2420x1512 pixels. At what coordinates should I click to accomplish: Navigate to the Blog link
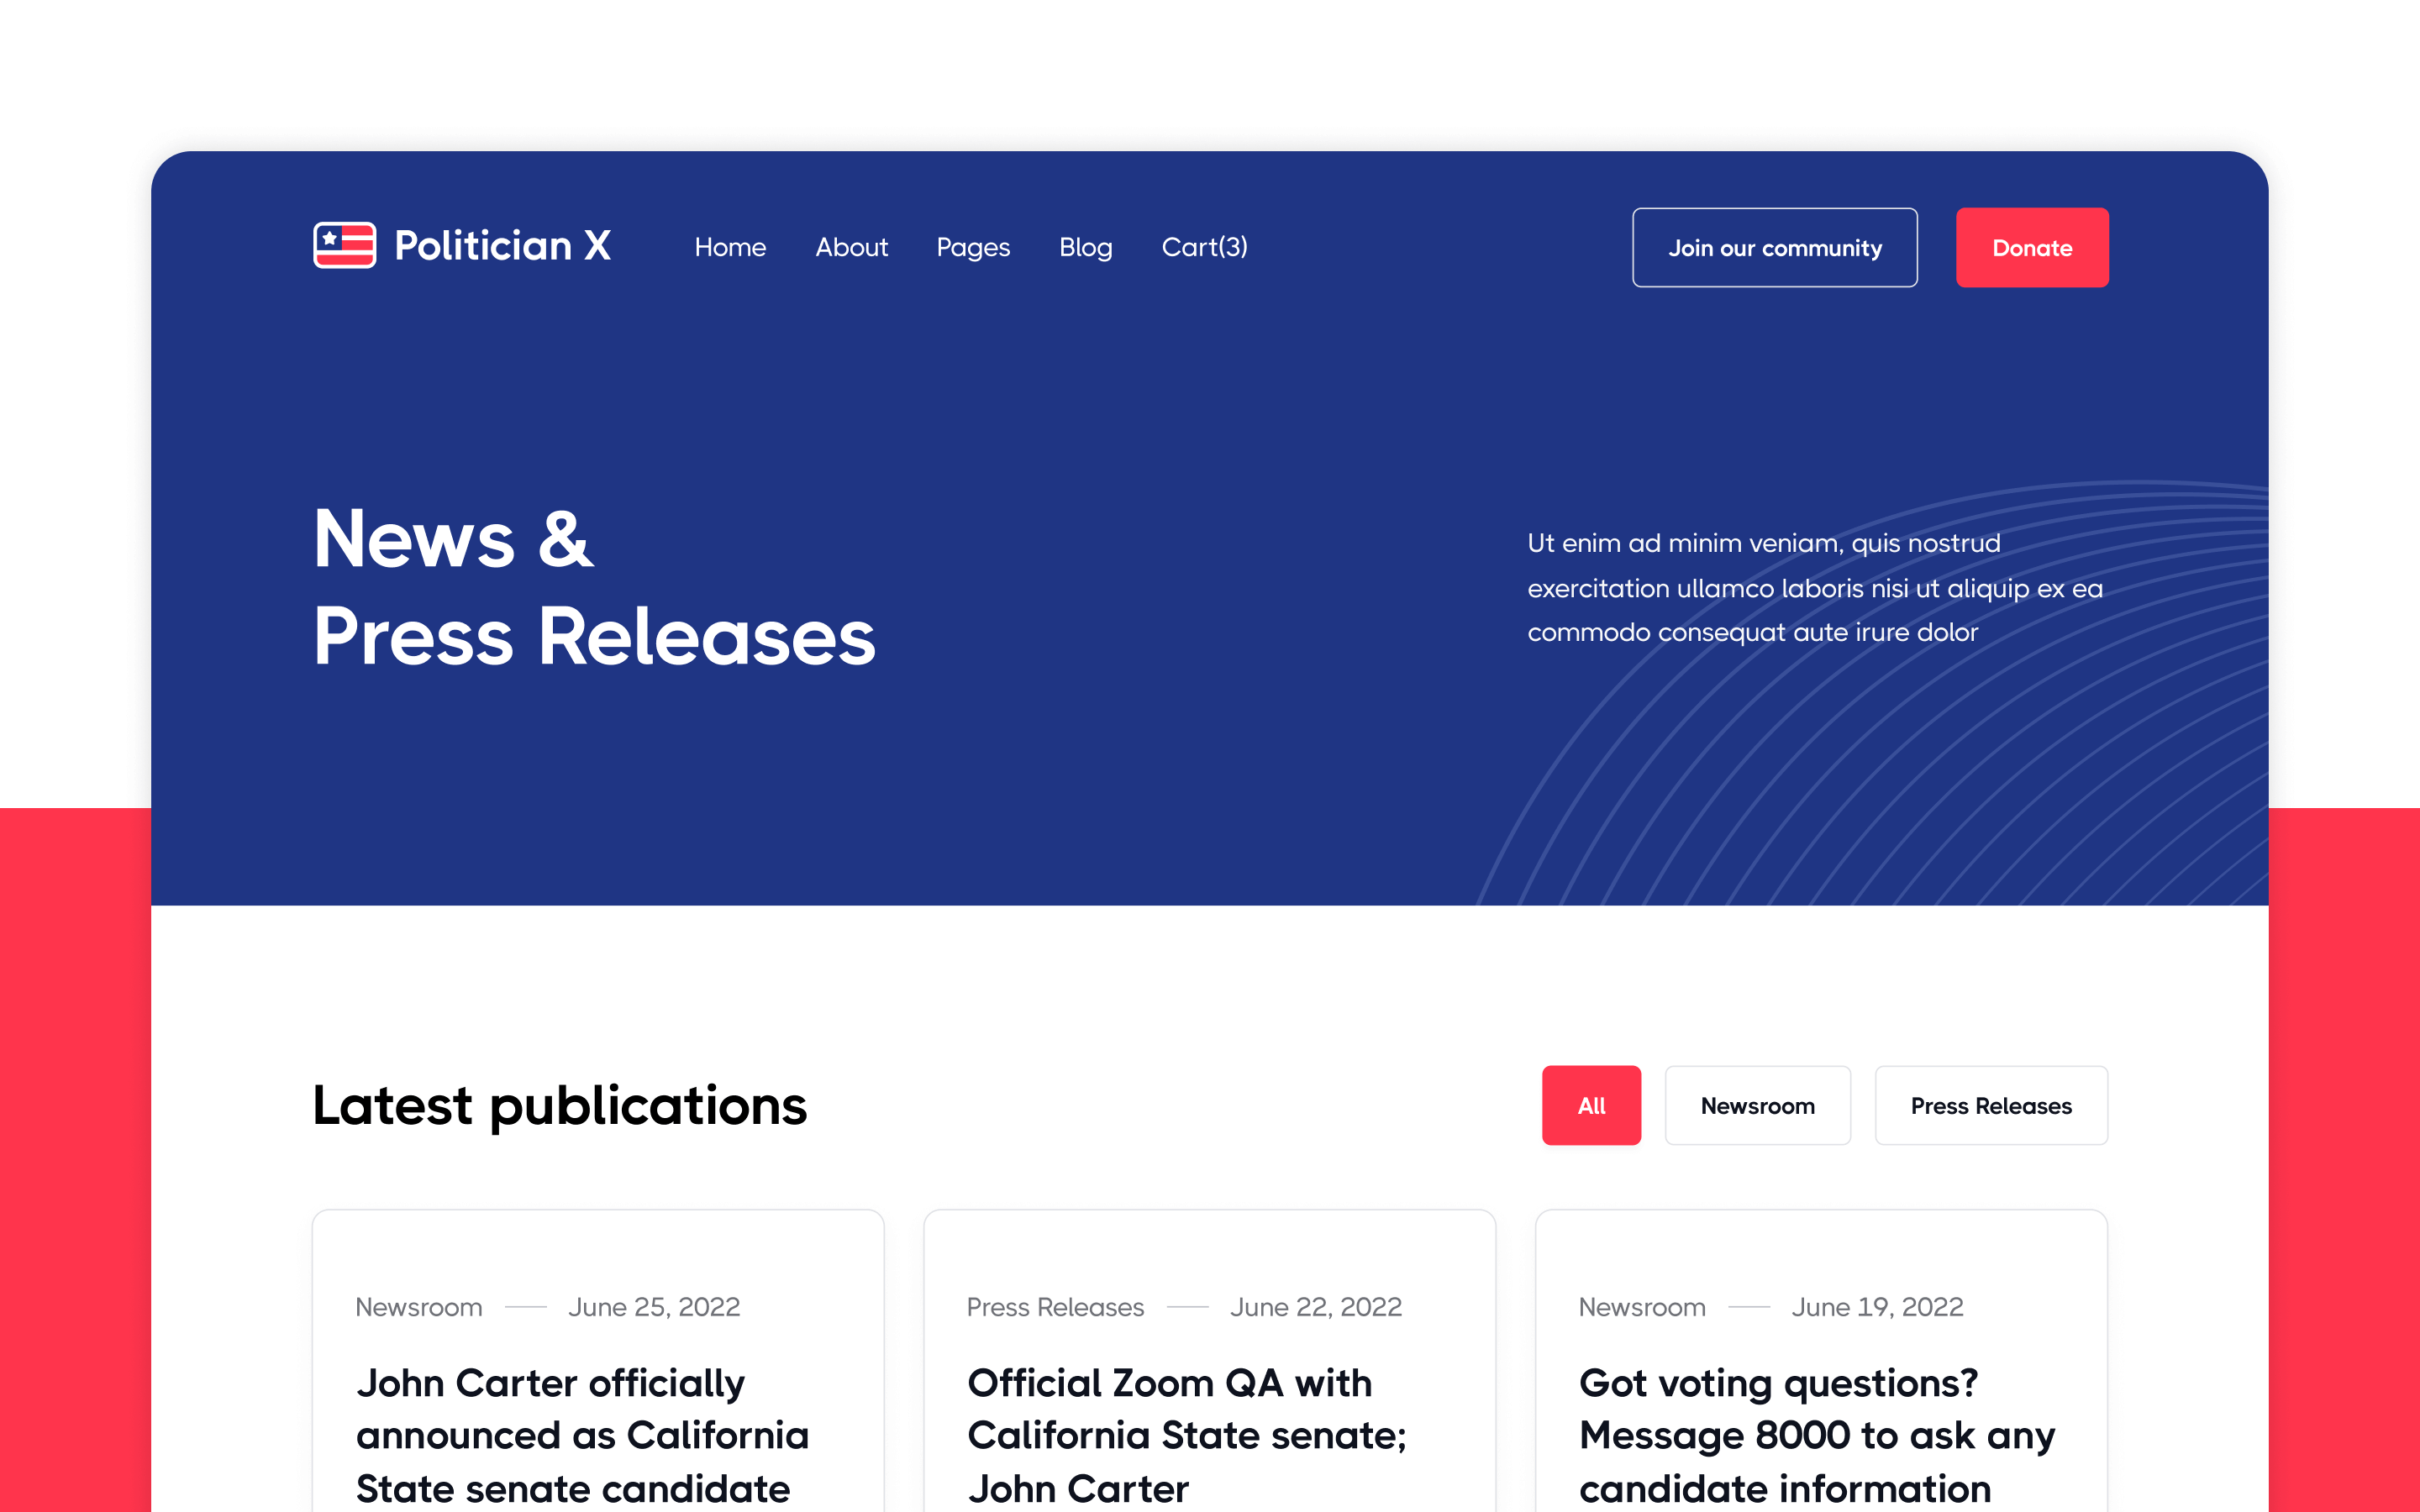click(1085, 248)
